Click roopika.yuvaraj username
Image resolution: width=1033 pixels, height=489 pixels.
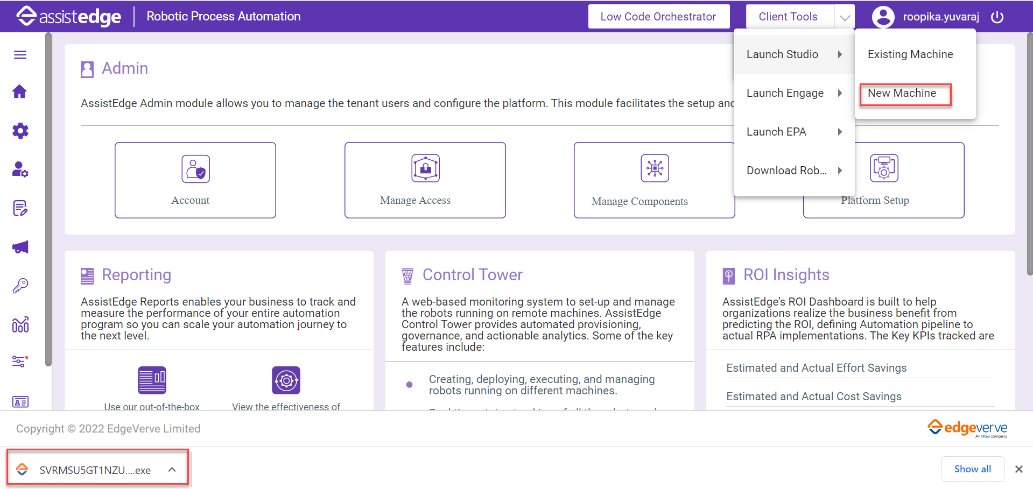(x=941, y=17)
